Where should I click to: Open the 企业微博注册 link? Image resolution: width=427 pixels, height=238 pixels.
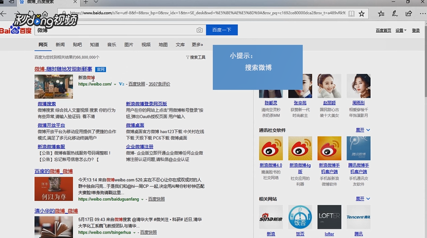(139, 147)
